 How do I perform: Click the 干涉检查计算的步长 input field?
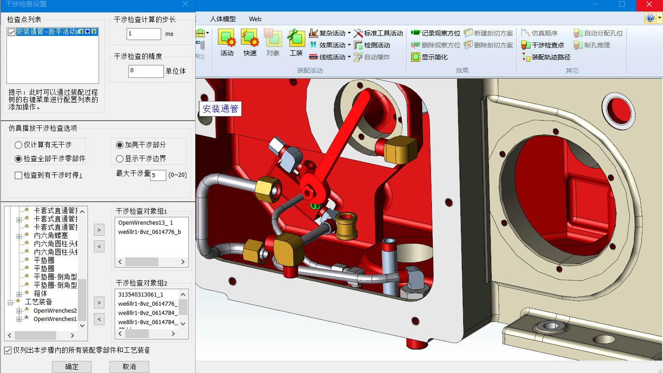pyautogui.click(x=144, y=34)
